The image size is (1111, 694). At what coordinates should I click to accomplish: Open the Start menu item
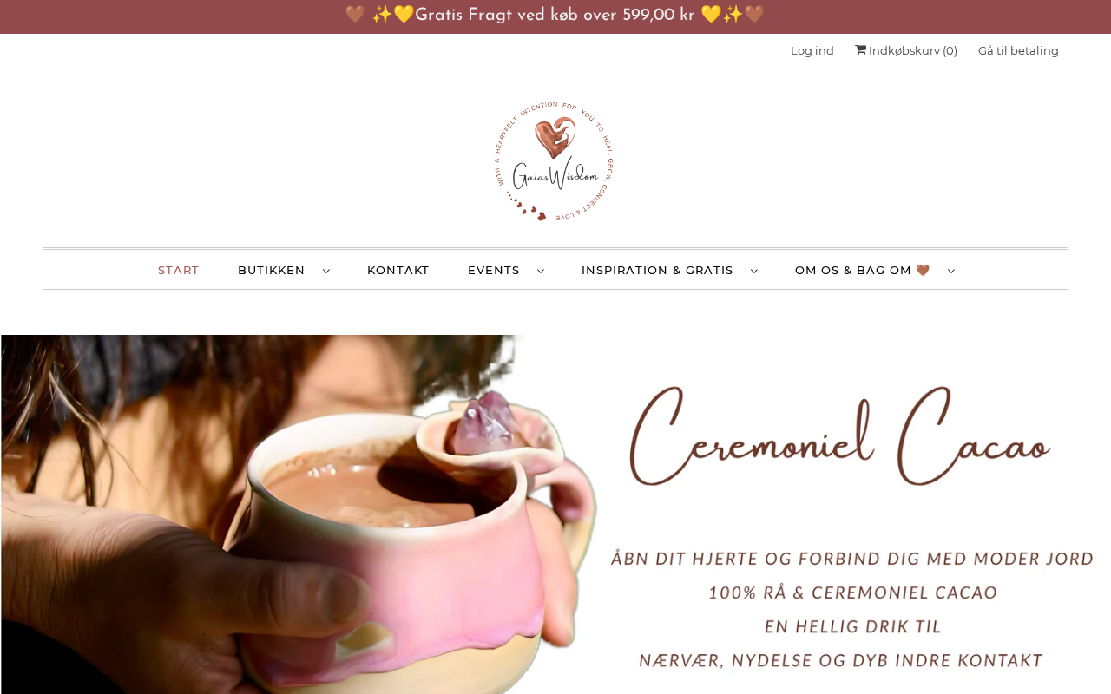tap(179, 270)
